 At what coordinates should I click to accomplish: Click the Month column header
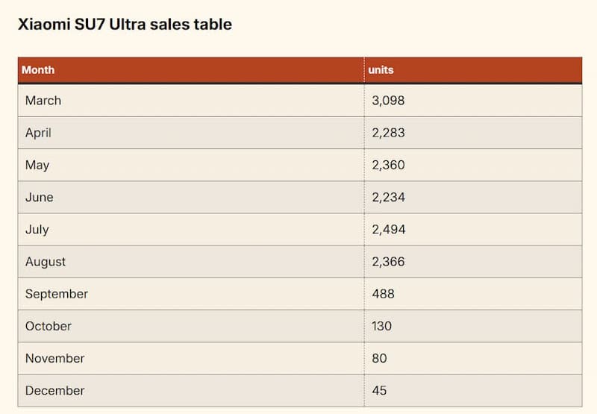tap(38, 70)
